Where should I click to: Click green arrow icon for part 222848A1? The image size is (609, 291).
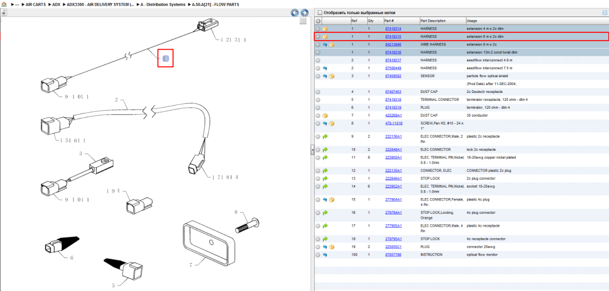(325, 149)
